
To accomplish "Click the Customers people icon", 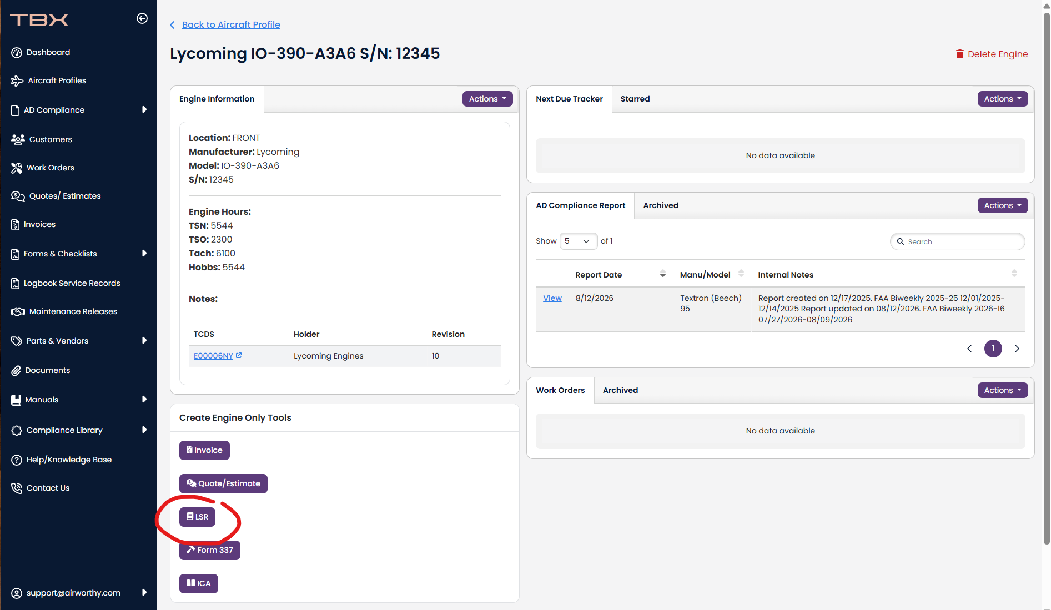I will click(18, 139).
